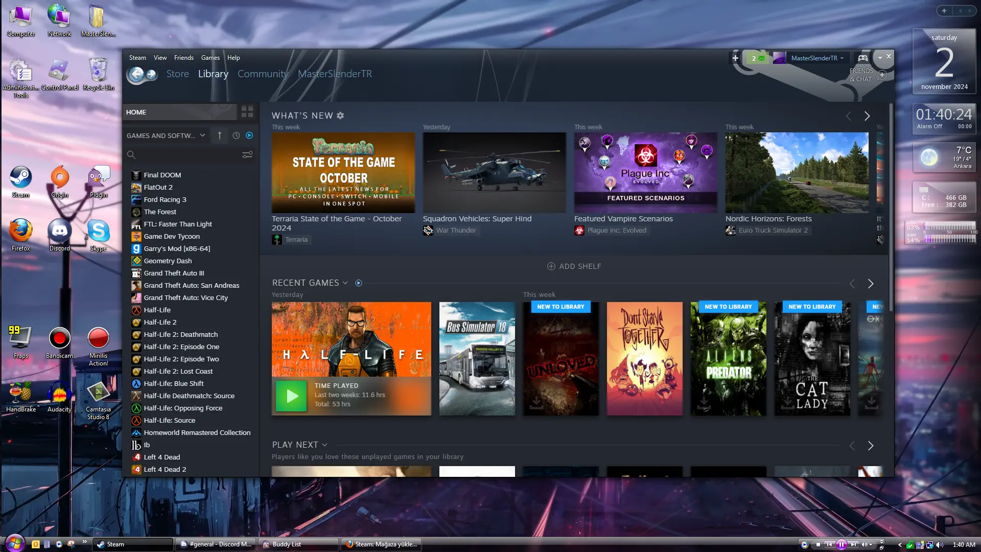The image size is (981, 552).
Task: Go back with Steam's back arrow
Action: click(x=136, y=75)
